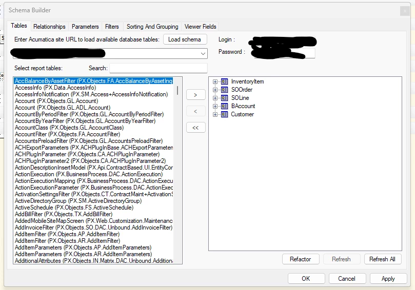
Task: Select ActiveSchedule list entry
Action: (94, 208)
